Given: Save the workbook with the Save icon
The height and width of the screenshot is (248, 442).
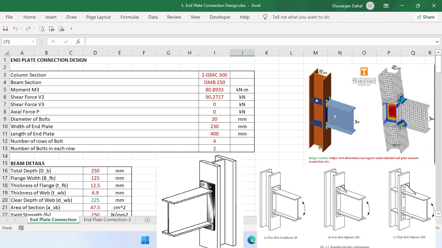Looking at the screenshot, I should (x=5, y=29).
